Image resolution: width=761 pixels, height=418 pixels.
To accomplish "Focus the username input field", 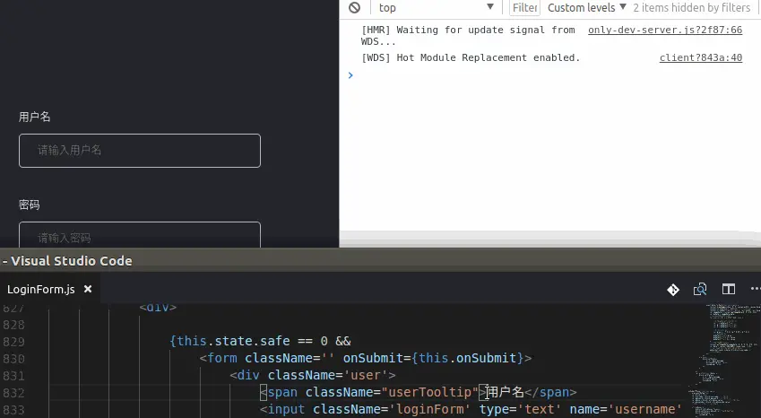I will (x=140, y=151).
